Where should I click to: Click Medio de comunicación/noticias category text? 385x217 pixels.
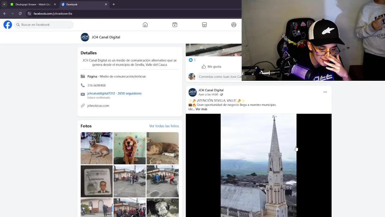pyautogui.click(x=123, y=77)
